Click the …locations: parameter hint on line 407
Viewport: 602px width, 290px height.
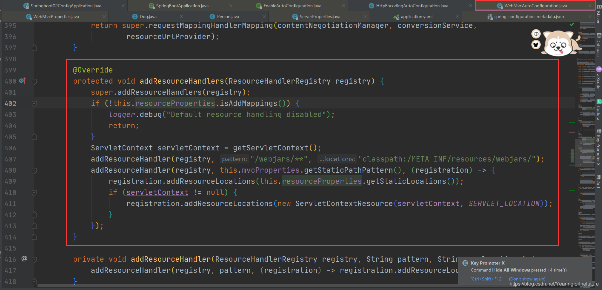click(x=337, y=159)
